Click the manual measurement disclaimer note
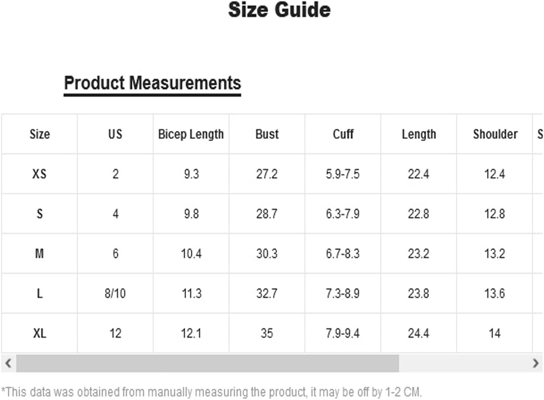The height and width of the screenshot is (400, 544). 211,392
